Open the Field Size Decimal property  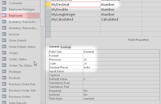[x=121, y=52]
